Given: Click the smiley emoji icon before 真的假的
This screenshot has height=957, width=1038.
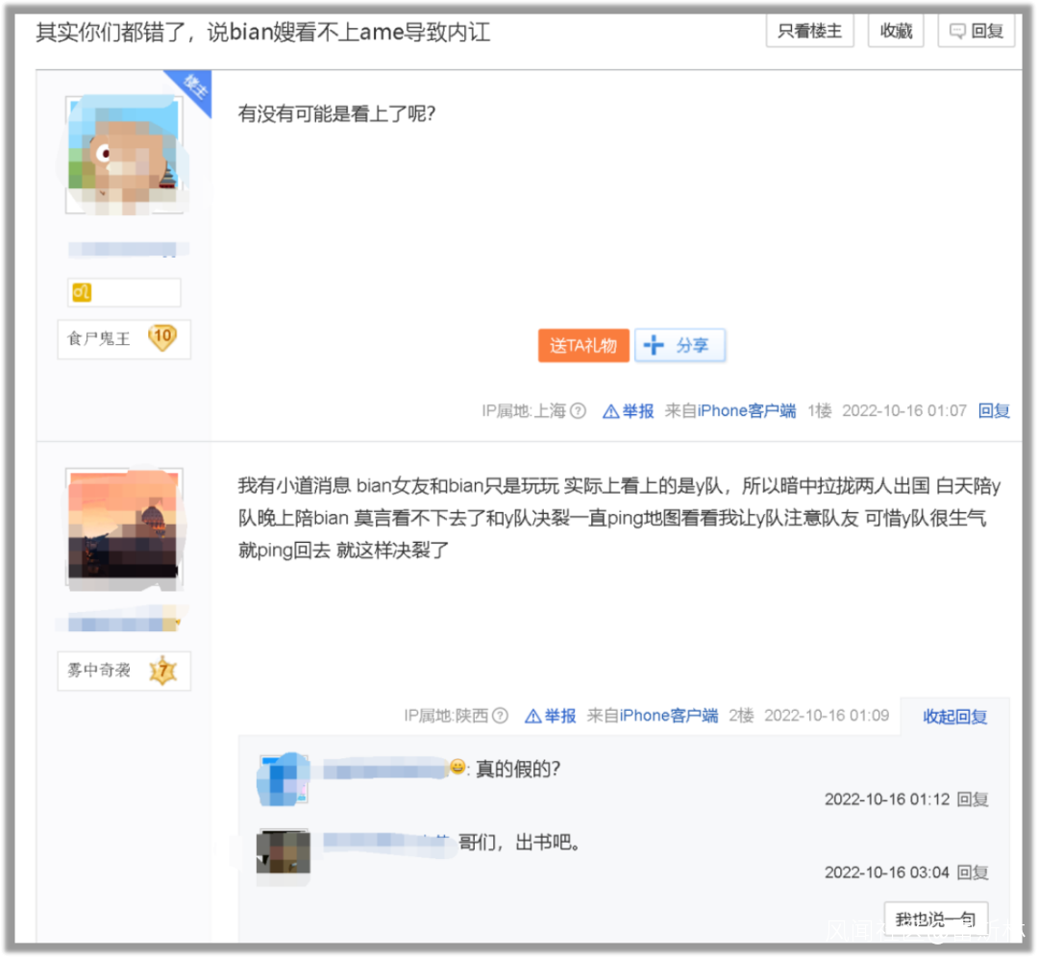Looking at the screenshot, I should click(457, 767).
